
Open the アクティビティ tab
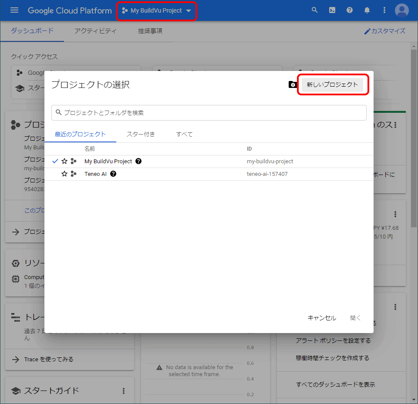point(95,31)
